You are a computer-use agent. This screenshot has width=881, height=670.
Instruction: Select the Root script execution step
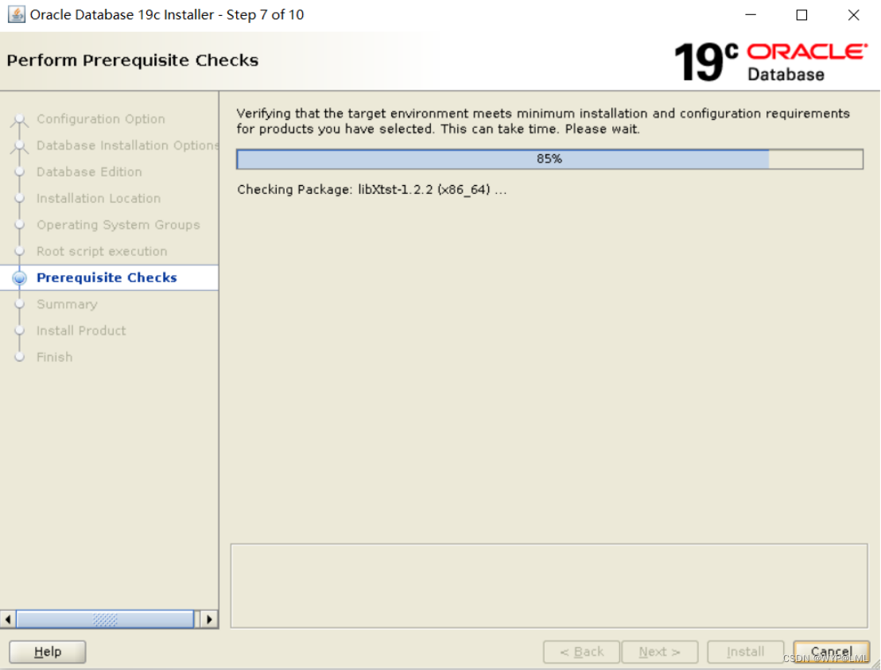point(102,251)
